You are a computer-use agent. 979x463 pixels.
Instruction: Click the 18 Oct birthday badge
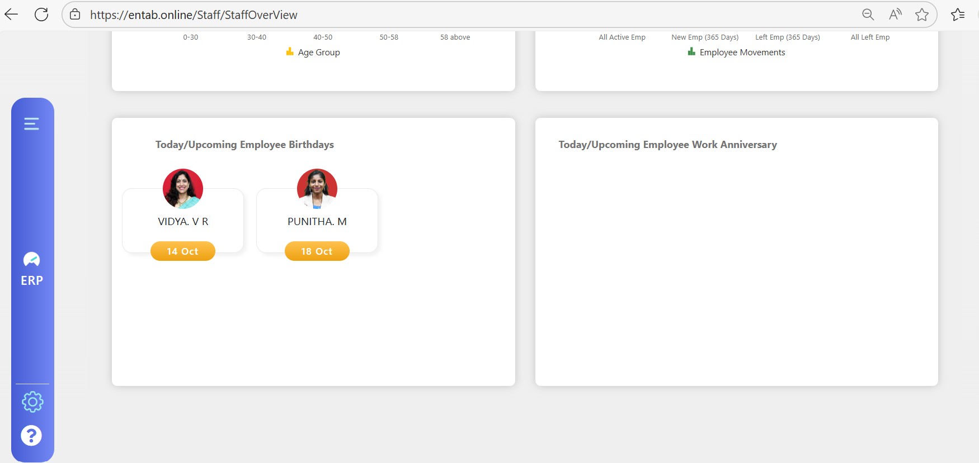[317, 251]
